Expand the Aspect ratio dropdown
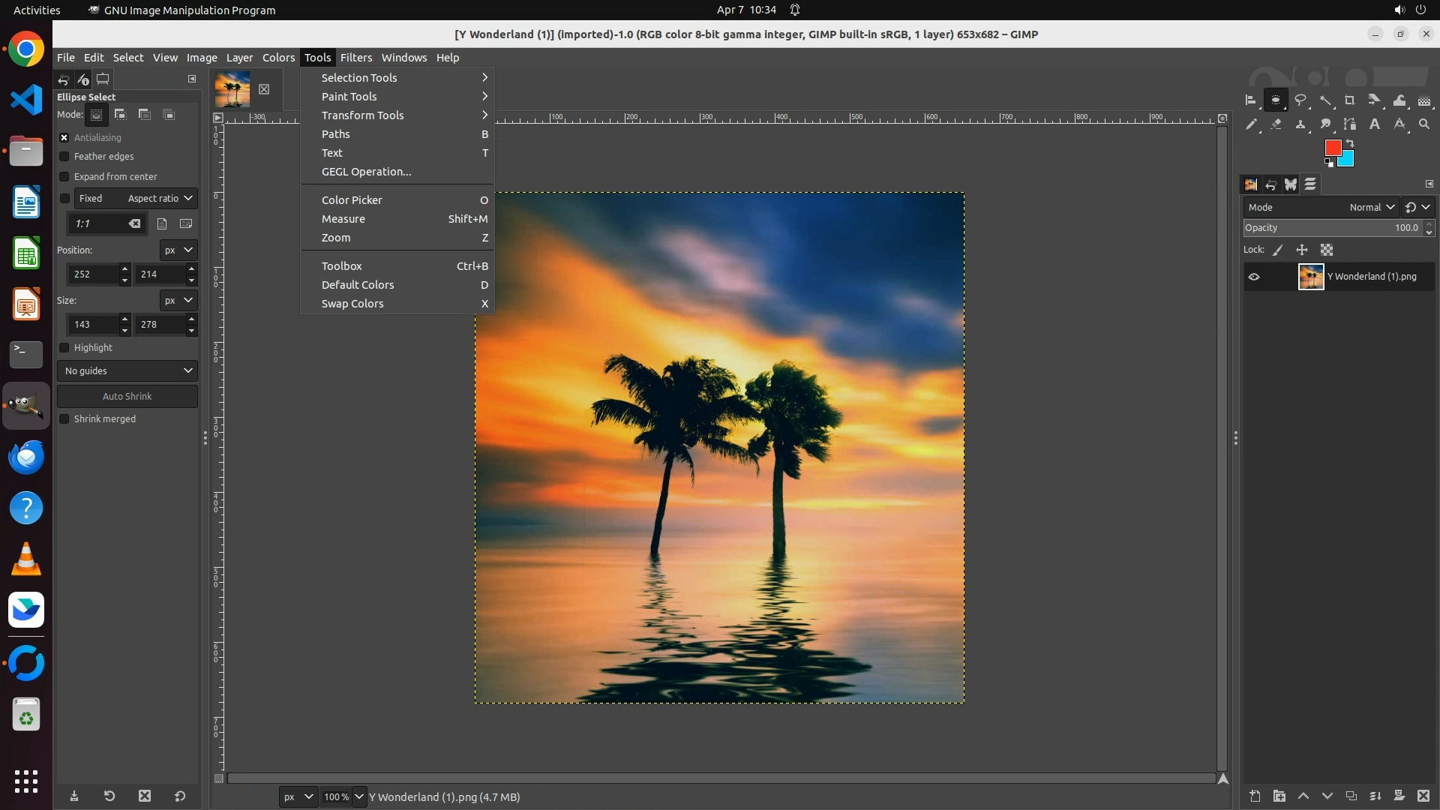Viewport: 1440px width, 810px height. click(x=160, y=198)
